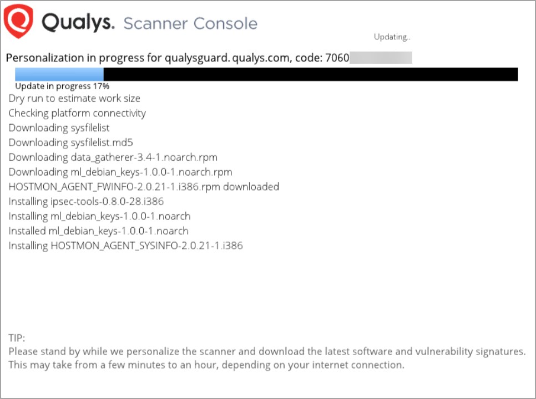Click the HOSTMON_AGENT_FWINFO downloaded line
The width and height of the screenshot is (536, 399).
(x=144, y=187)
